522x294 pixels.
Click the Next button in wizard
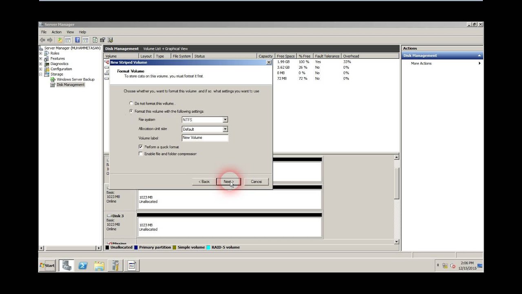[x=228, y=182]
